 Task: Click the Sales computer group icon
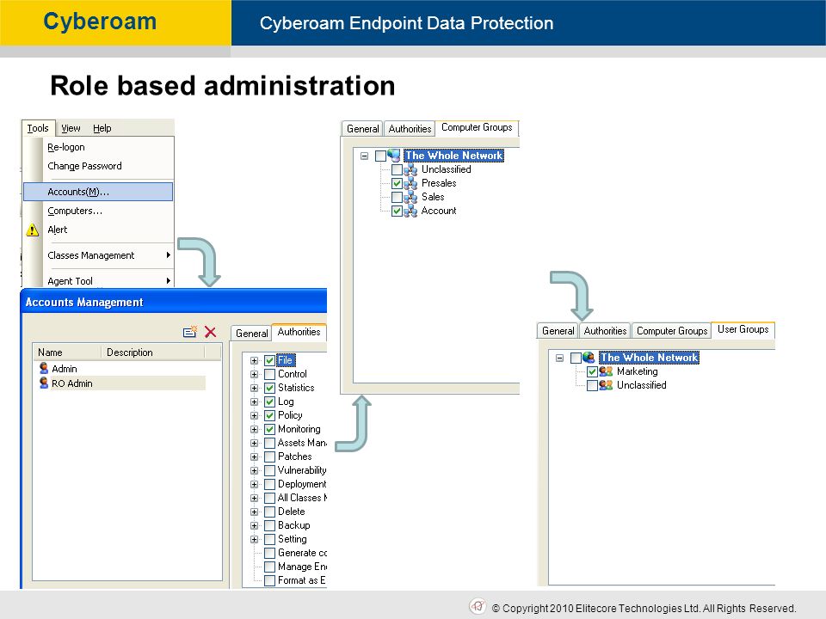click(410, 197)
